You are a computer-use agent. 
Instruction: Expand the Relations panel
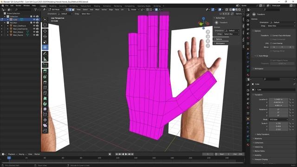point(258,139)
